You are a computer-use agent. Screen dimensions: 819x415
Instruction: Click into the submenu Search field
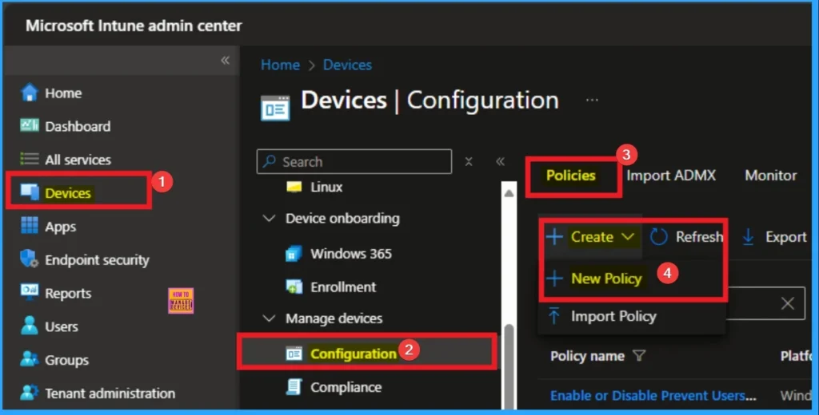pos(354,162)
